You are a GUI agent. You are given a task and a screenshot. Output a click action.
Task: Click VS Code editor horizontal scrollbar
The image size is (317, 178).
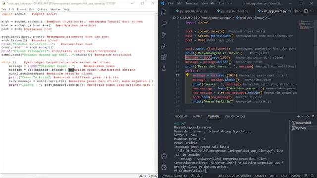pos(228,111)
